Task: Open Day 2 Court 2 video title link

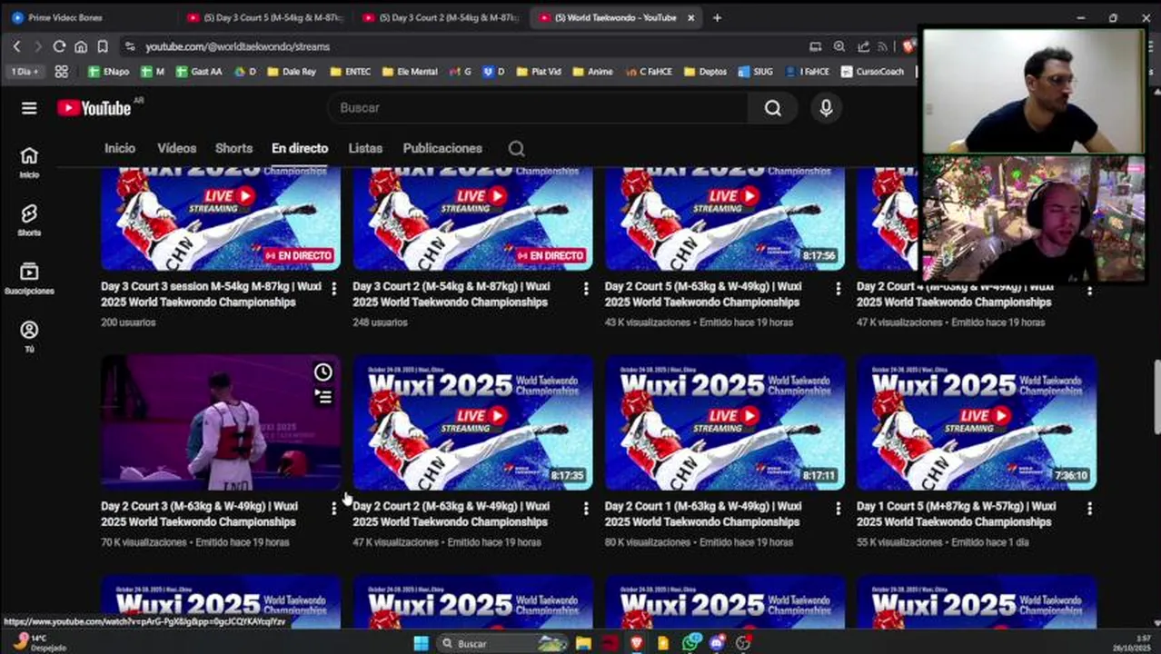Action: 451,514
